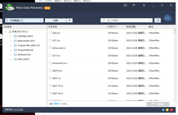
Task: Open the email feedback icon in title bar
Action: [125, 5]
